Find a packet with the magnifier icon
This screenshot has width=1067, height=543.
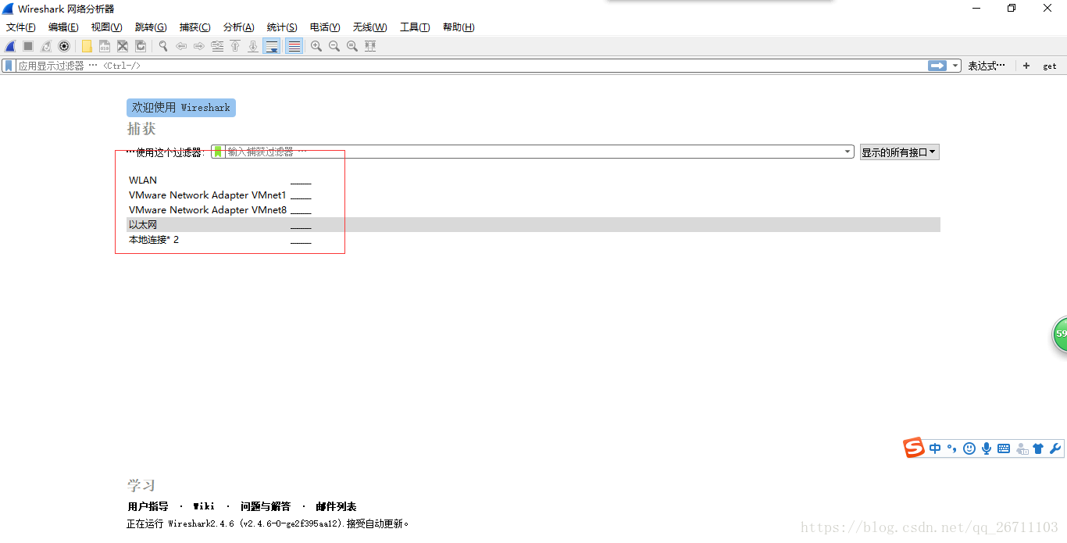163,46
